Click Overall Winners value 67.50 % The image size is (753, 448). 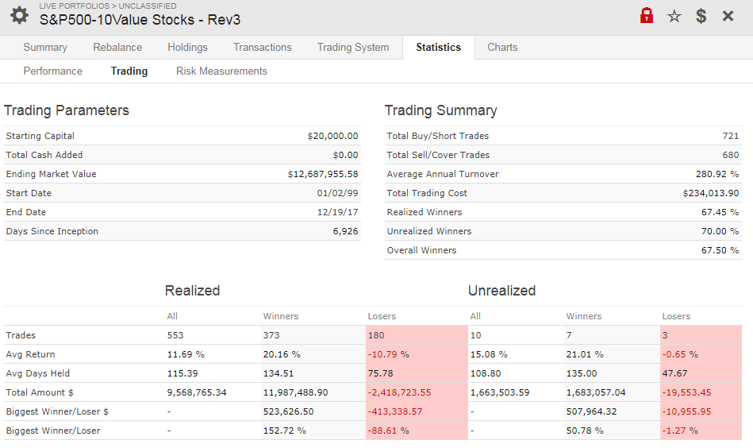pyautogui.click(x=720, y=250)
